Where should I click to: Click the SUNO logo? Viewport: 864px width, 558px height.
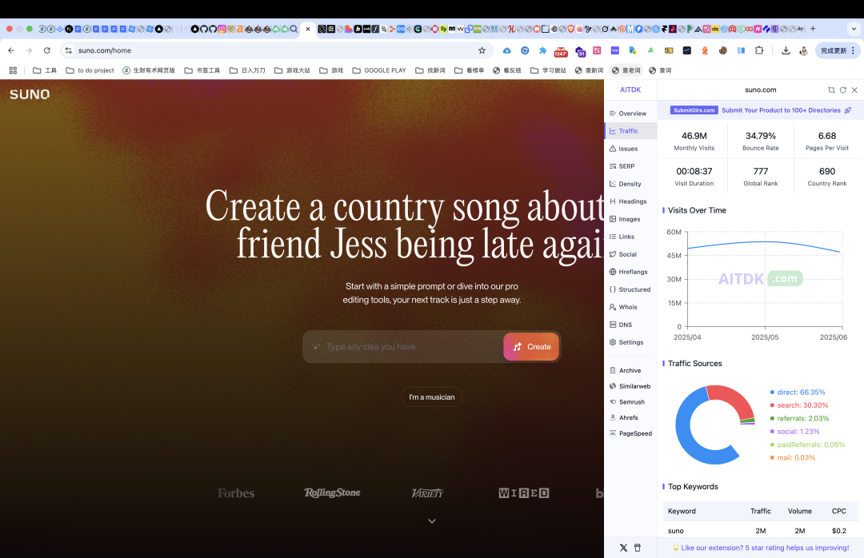pos(30,94)
